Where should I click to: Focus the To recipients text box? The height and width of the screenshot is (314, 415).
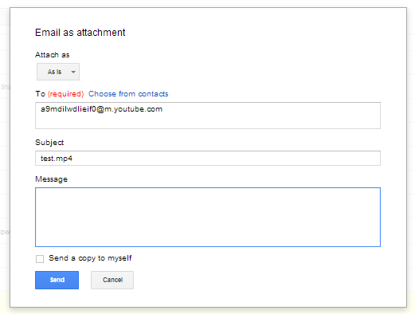tap(208, 116)
